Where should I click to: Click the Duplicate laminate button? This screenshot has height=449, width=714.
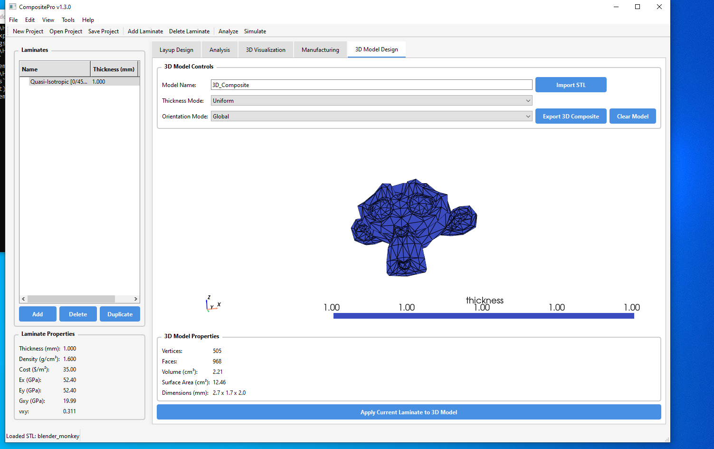[120, 314]
